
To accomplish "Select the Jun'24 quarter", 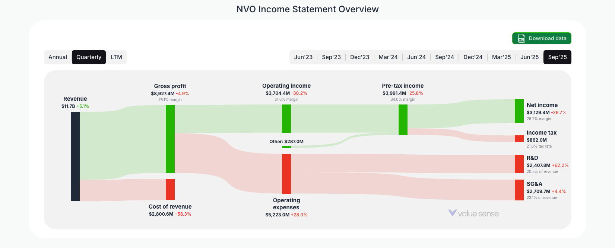I will 416,57.
